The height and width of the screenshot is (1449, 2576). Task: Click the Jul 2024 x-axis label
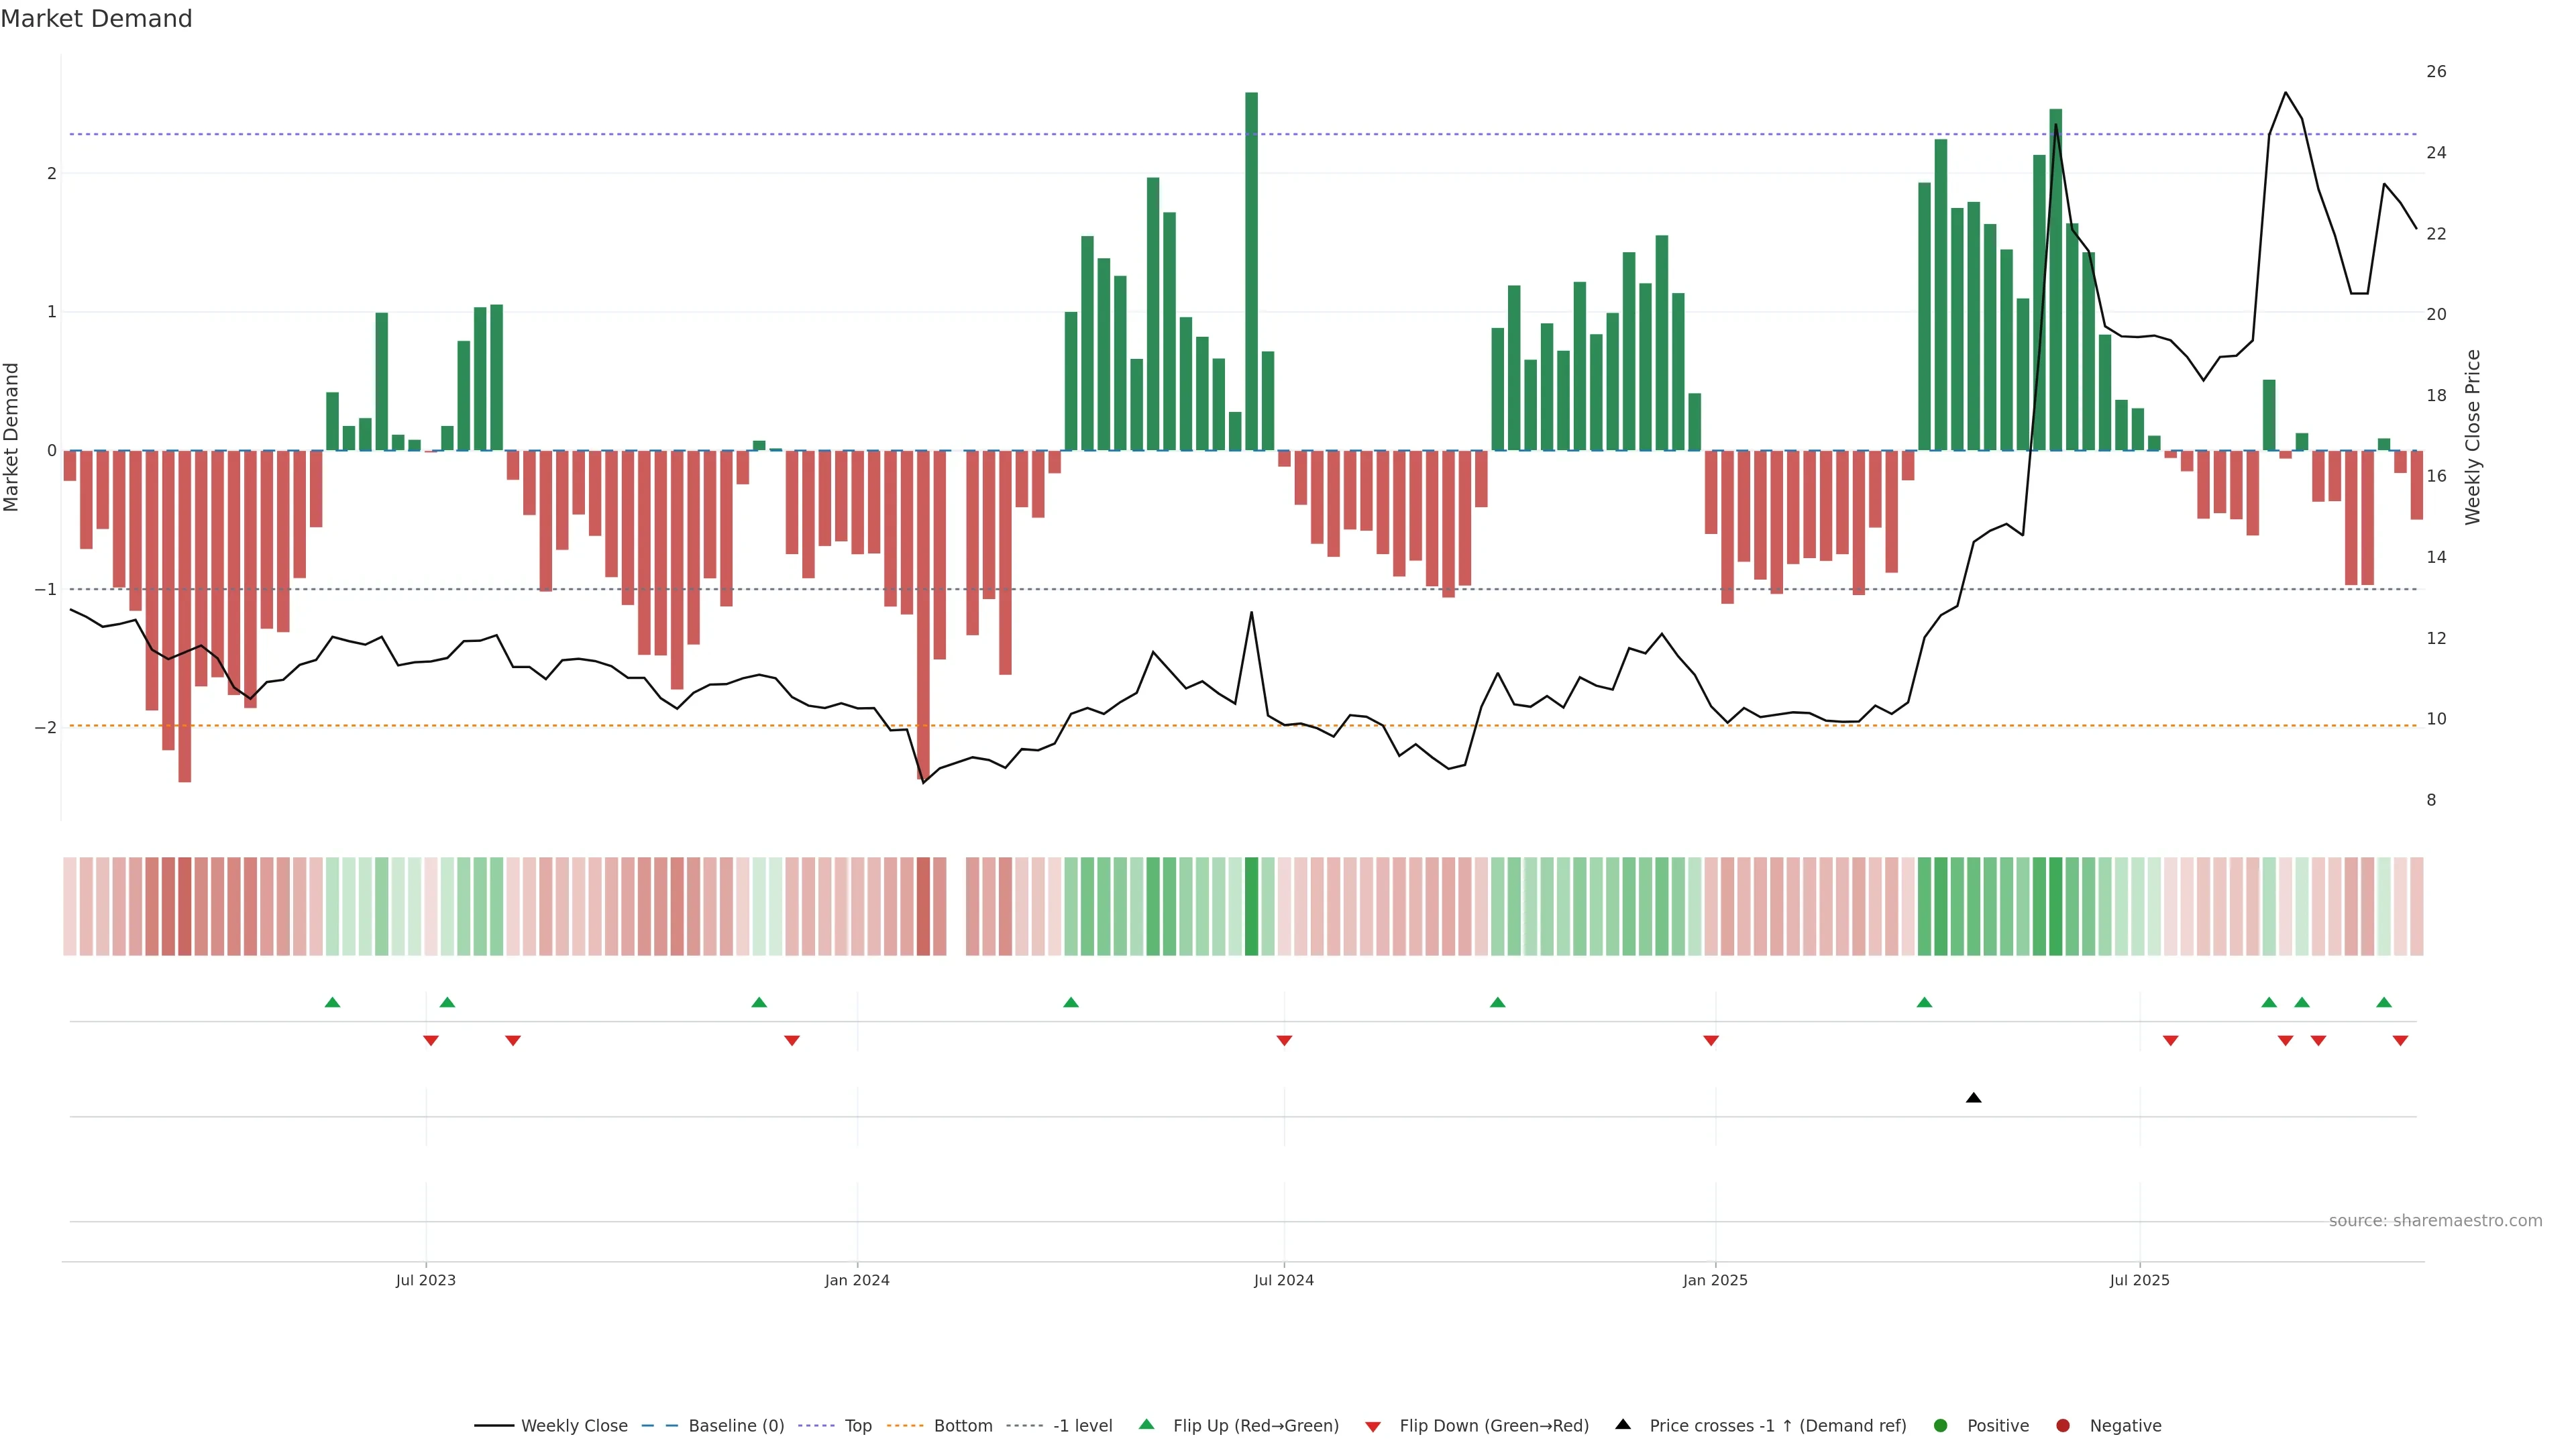pyautogui.click(x=1283, y=1280)
